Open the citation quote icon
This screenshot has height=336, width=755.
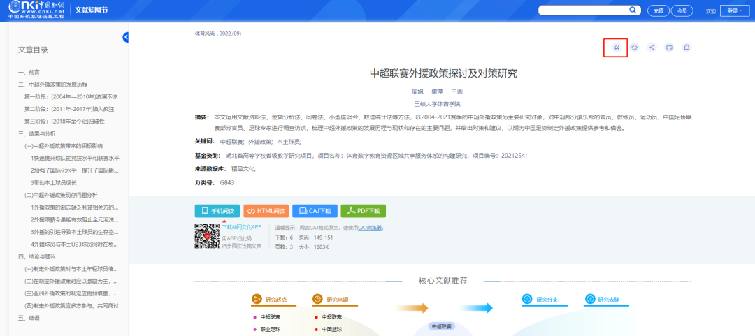coord(617,48)
